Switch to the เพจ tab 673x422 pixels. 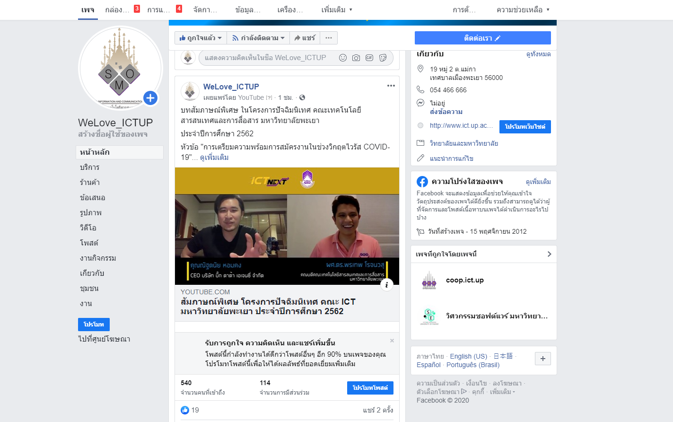(x=88, y=9)
